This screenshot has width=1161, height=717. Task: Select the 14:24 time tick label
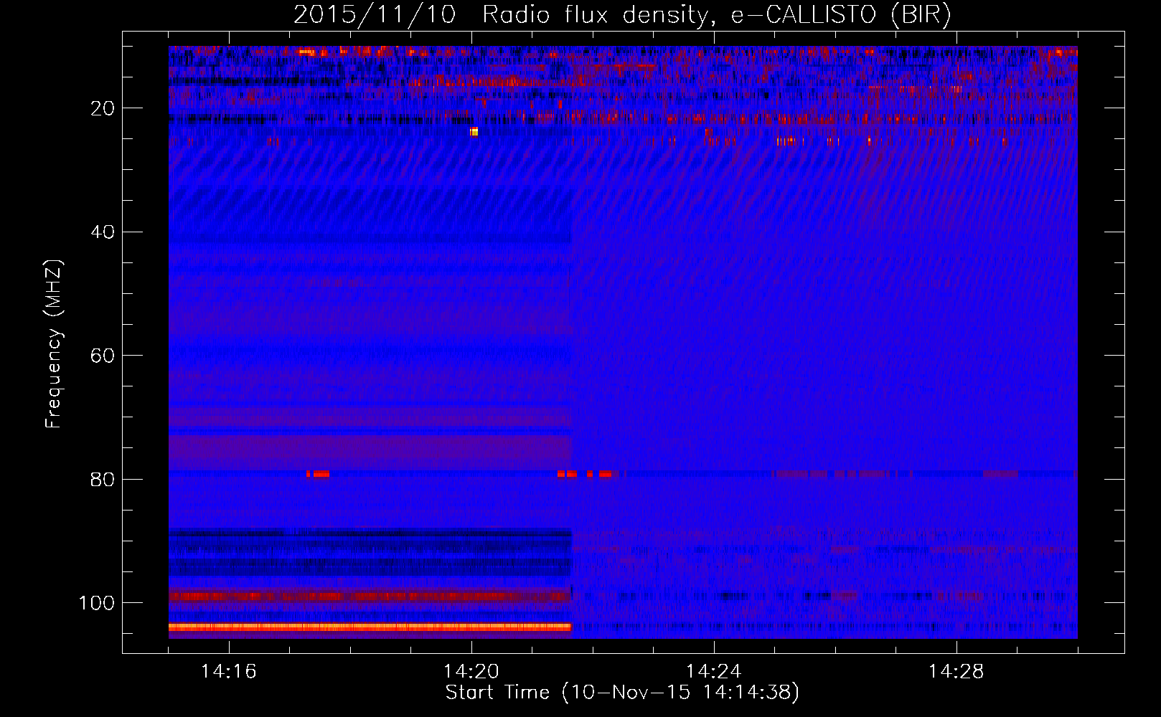713,672
